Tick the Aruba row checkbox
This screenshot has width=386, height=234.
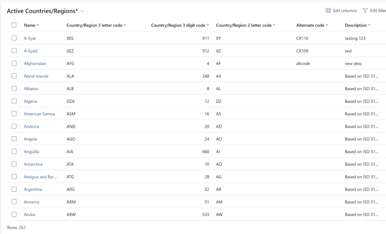[14, 214]
